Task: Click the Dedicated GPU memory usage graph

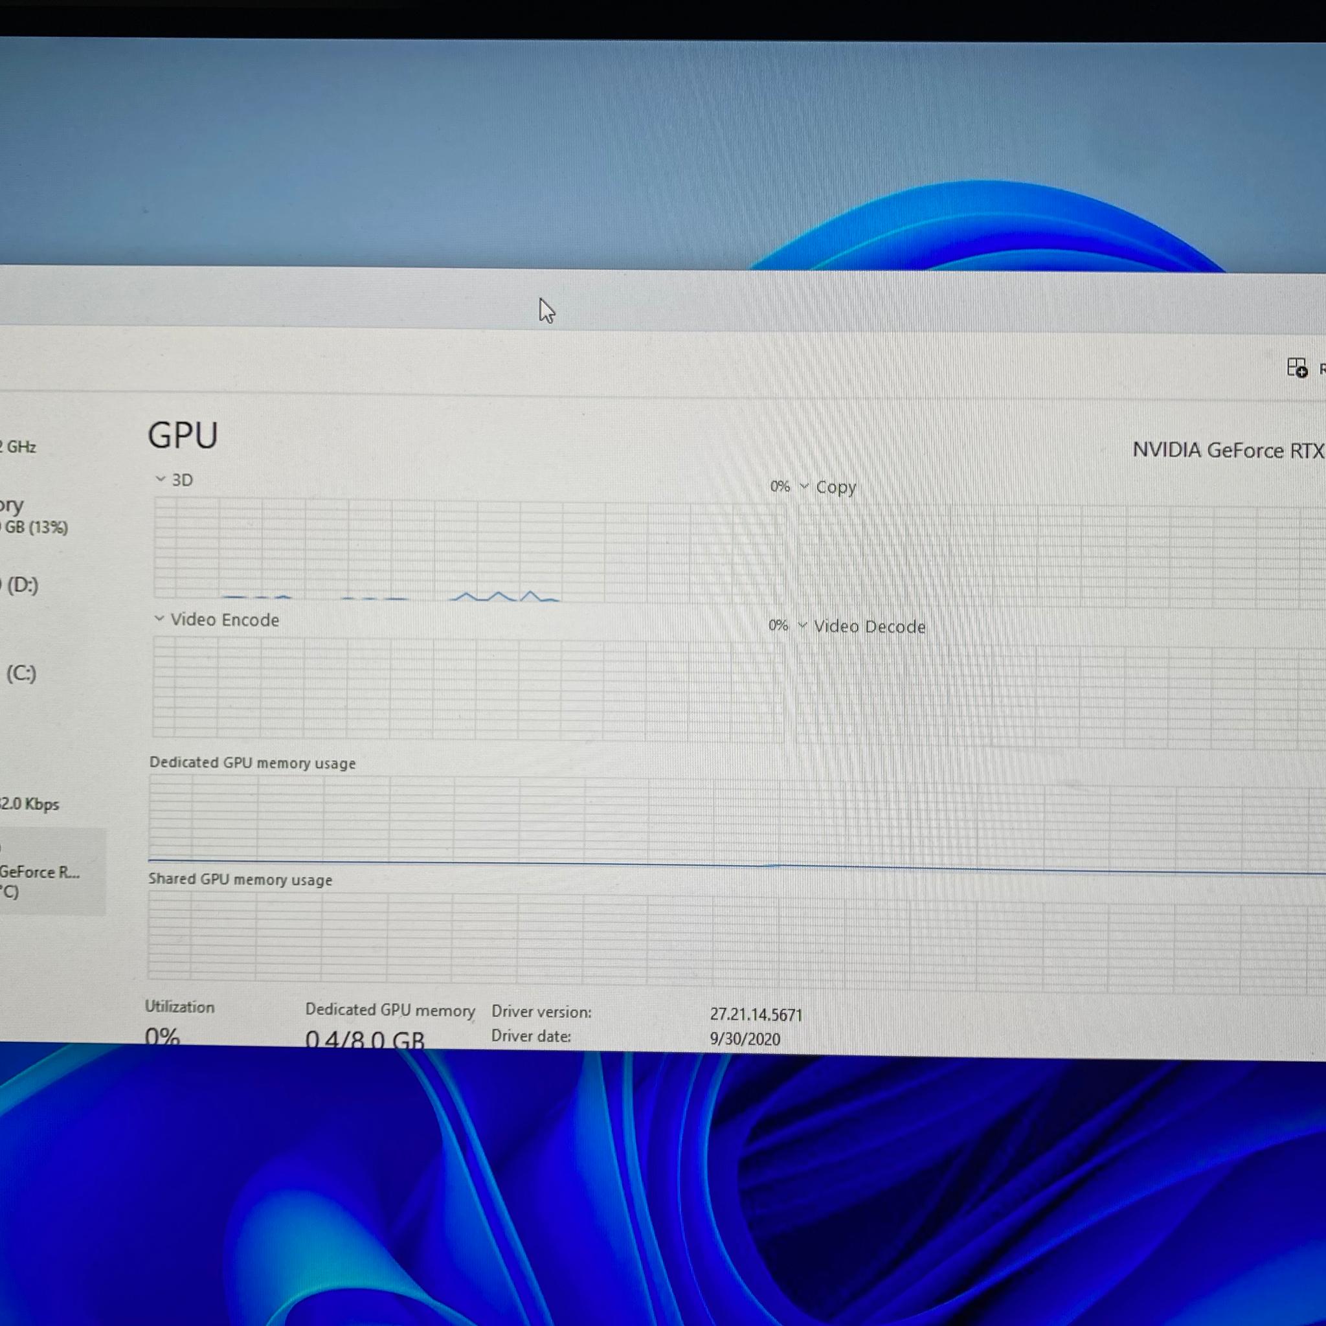Action: point(737,824)
